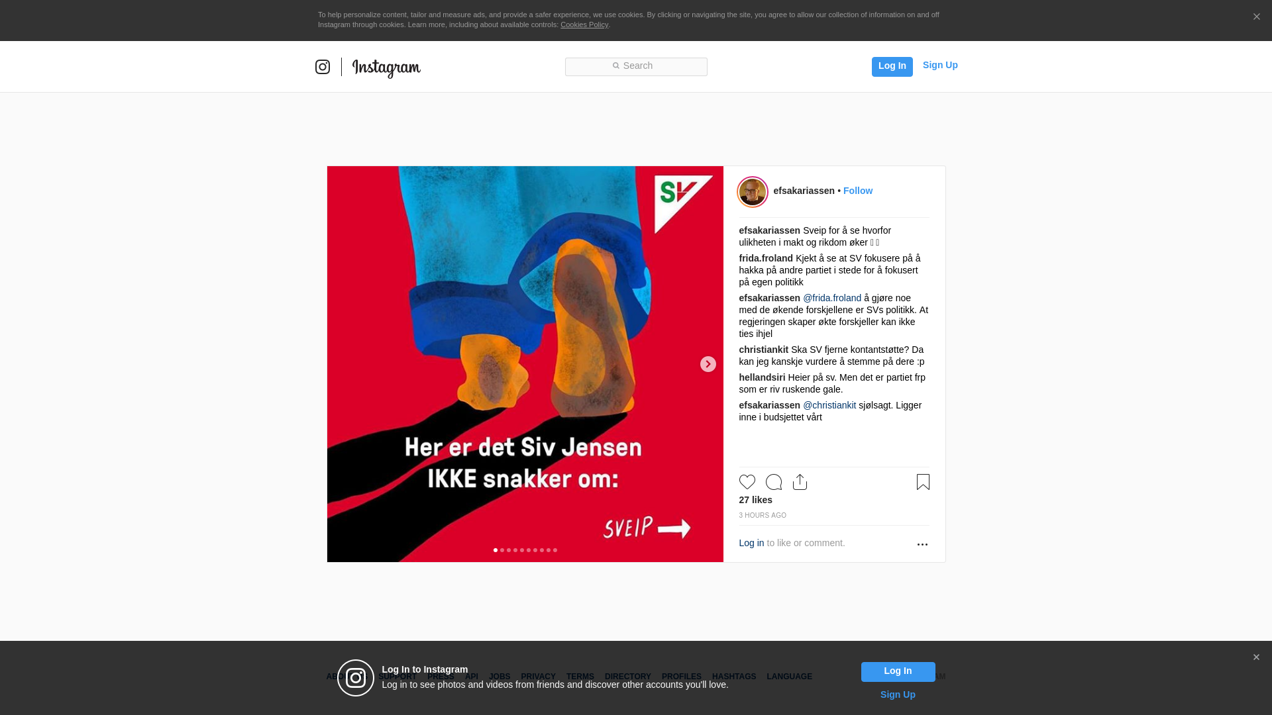The width and height of the screenshot is (1272, 715).
Task: Open comments with the speech bubble icon
Action: [x=774, y=482]
